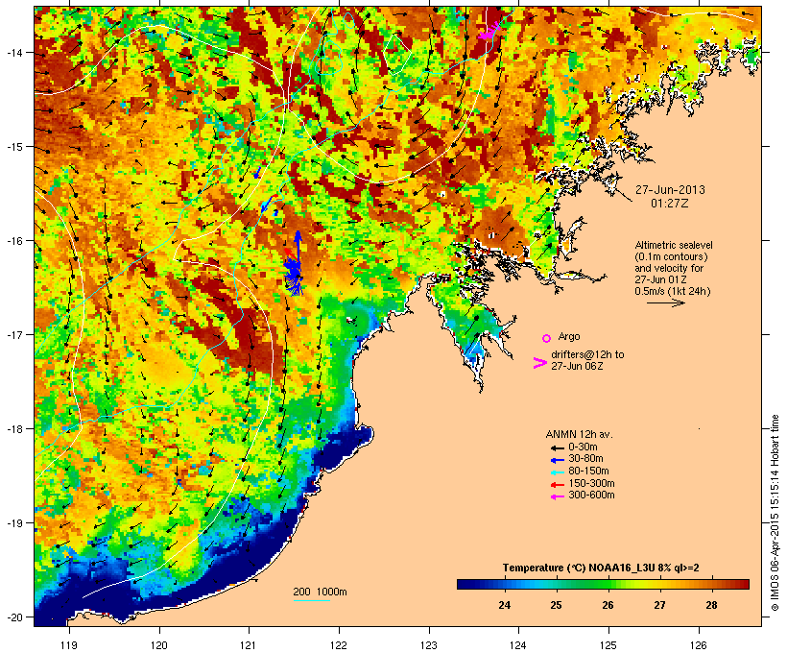
Task: Click longitude axis label 122
Action: point(339,645)
